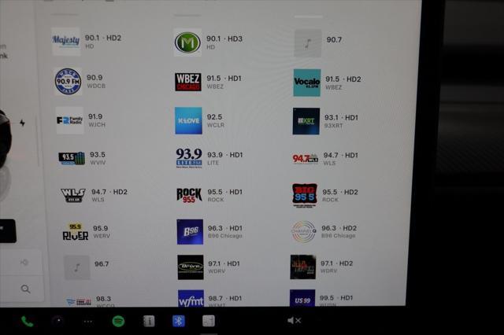Tune to The Drive 97.1 HD1 logo

(191, 267)
